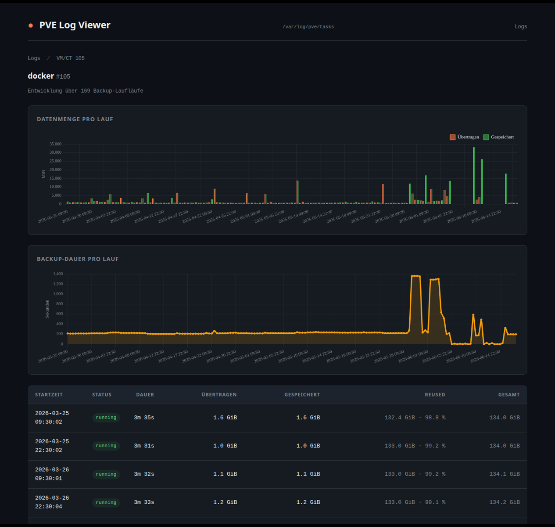This screenshot has height=527, width=555.
Task: Open the Logs link in header
Action: 521,27
